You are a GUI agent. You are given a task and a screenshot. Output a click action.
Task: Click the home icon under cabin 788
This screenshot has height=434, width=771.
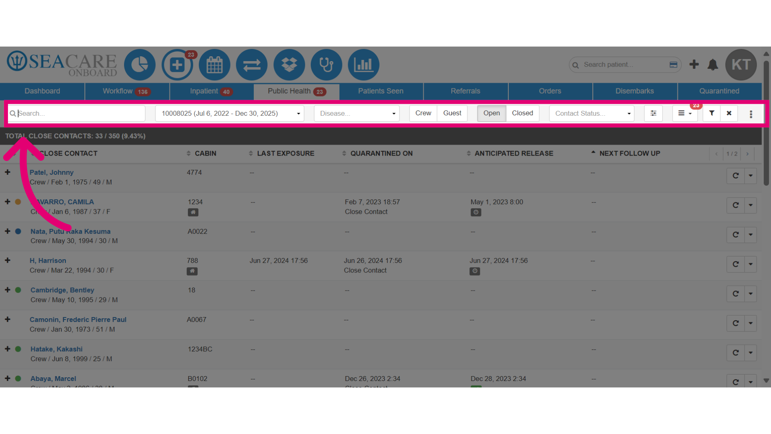coord(192,271)
